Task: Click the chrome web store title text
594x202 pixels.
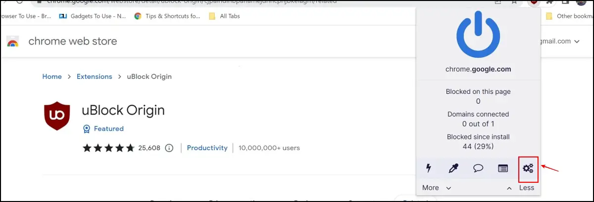Action: click(73, 41)
